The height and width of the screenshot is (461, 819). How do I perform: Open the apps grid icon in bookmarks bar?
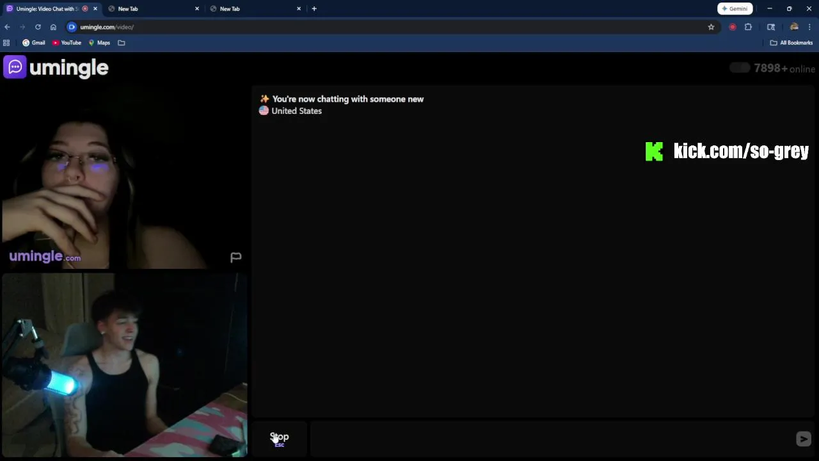[6, 43]
